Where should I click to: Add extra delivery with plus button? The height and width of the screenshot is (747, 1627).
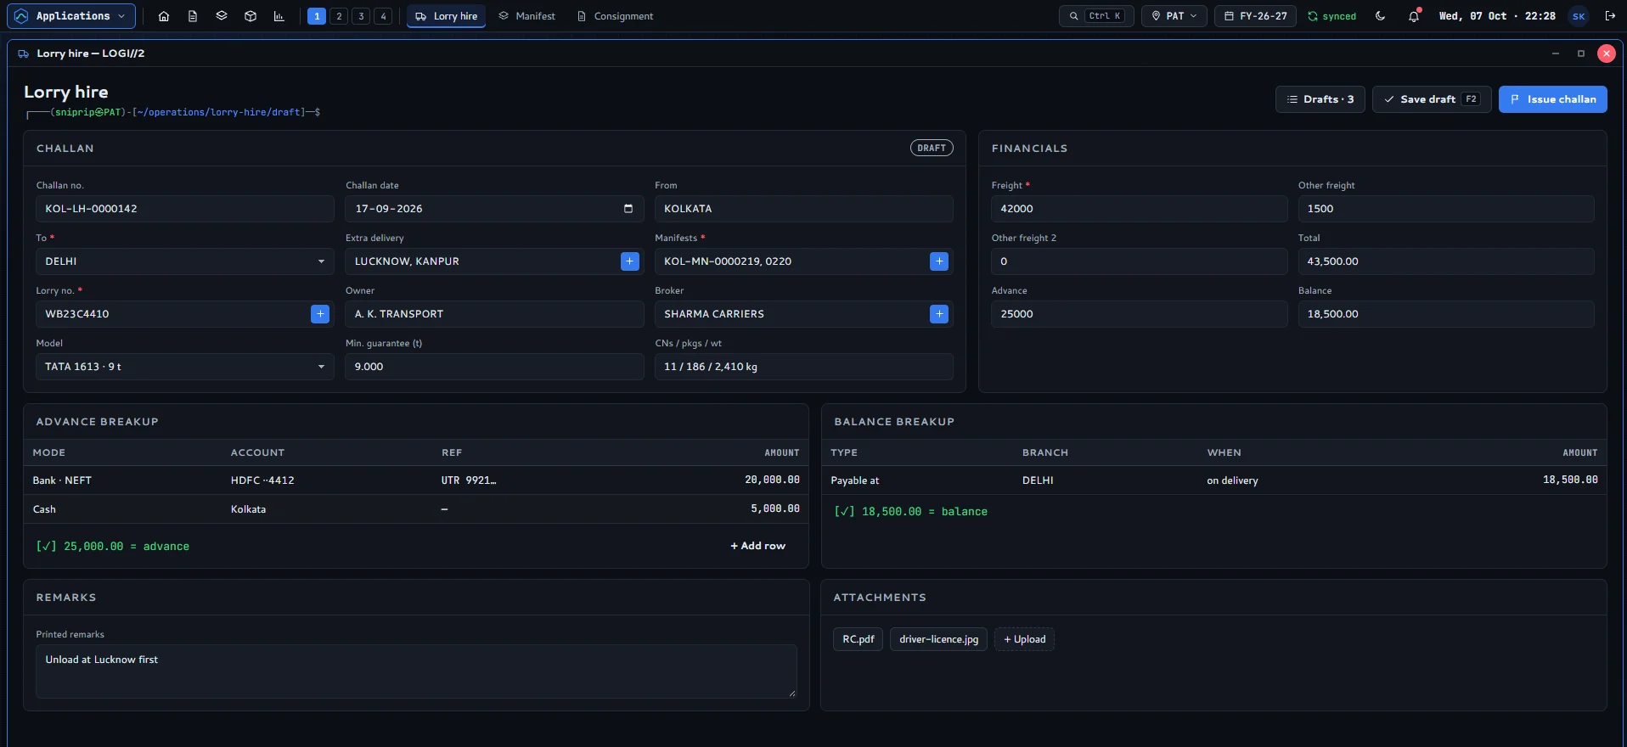[630, 261]
